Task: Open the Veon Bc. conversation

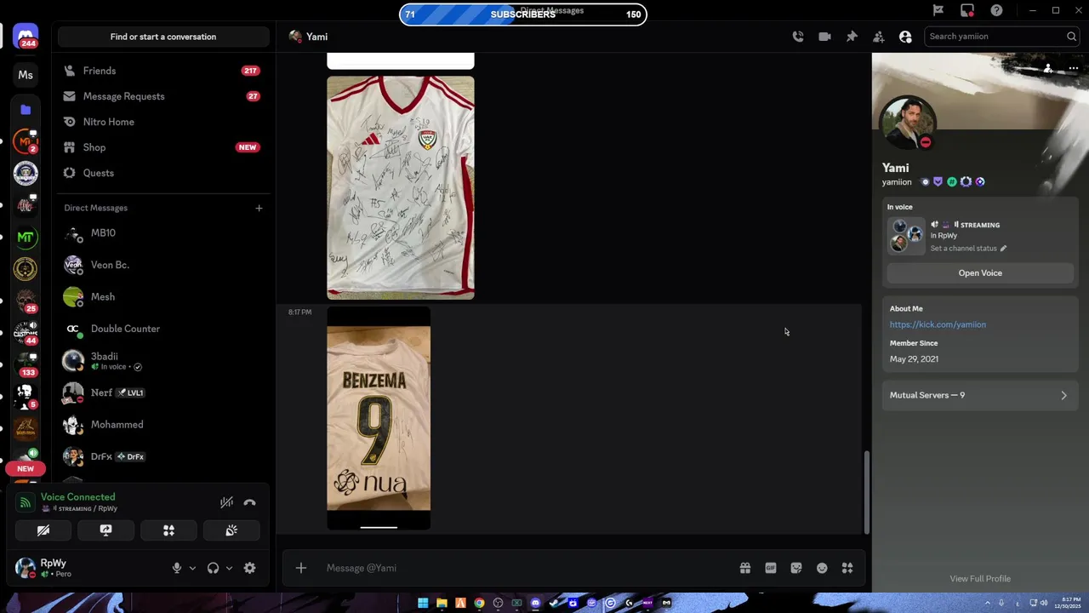Action: click(162, 265)
